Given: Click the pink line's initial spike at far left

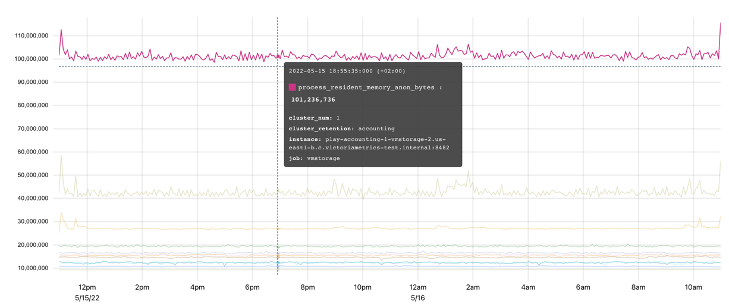Looking at the screenshot, I should [61, 30].
